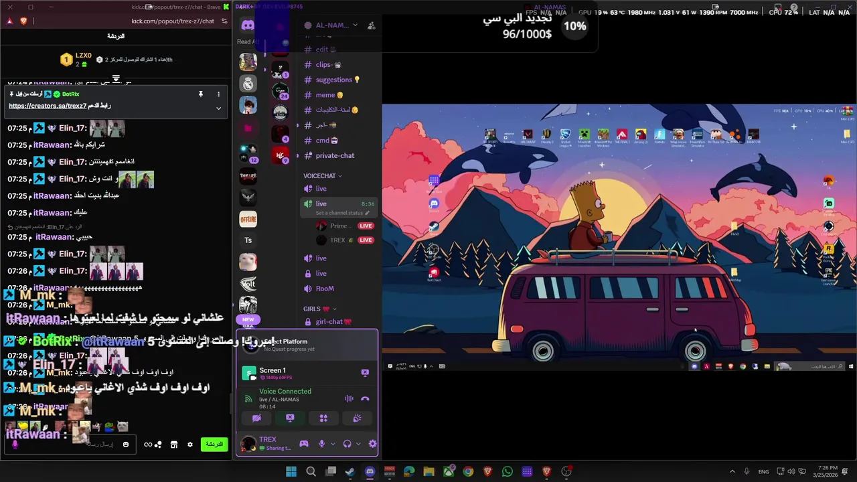Open the activities button in voice panel

coord(323,418)
